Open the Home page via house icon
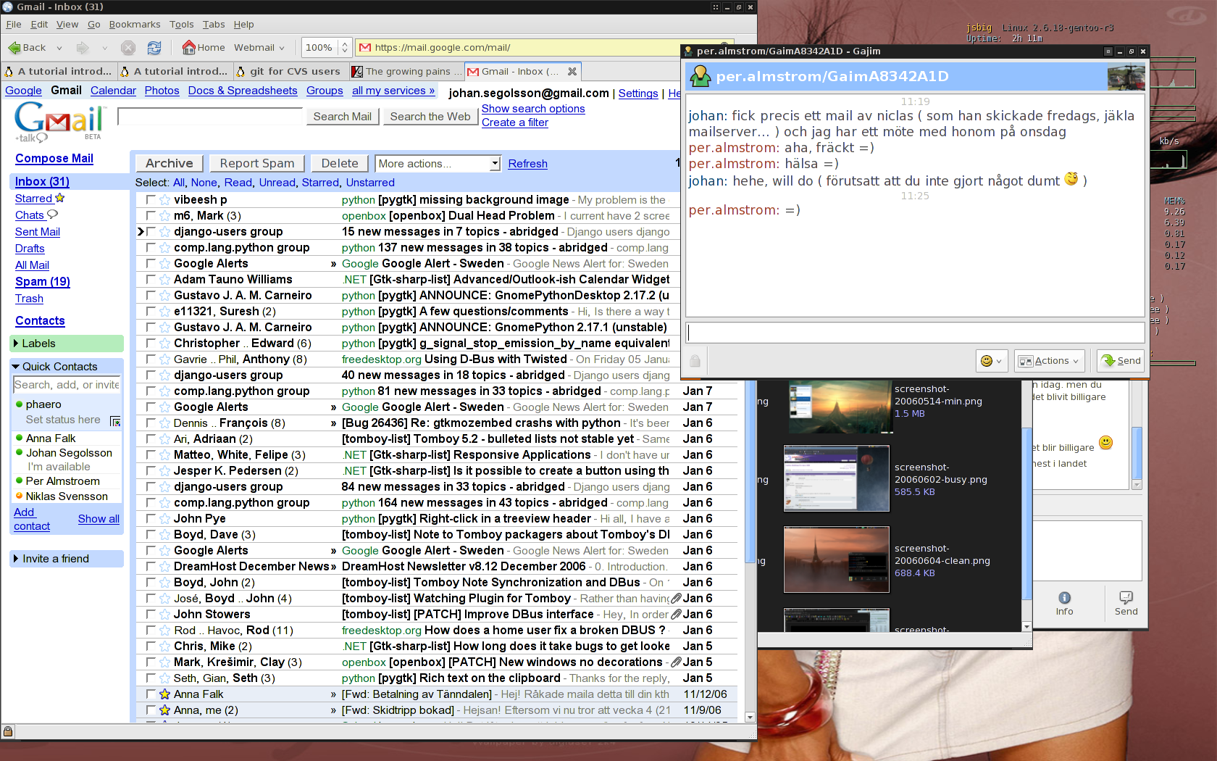 (204, 48)
